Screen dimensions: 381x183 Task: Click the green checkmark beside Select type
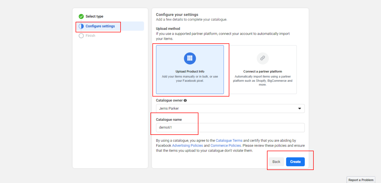(x=81, y=17)
